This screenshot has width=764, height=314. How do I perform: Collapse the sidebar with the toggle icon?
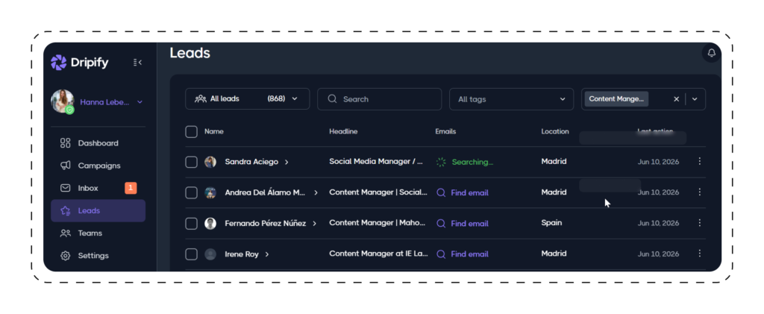click(137, 63)
